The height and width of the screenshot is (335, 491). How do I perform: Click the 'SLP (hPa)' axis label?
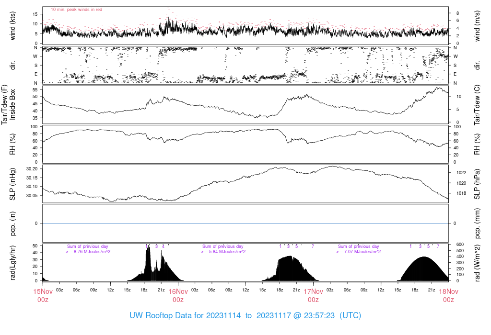[477, 184]
